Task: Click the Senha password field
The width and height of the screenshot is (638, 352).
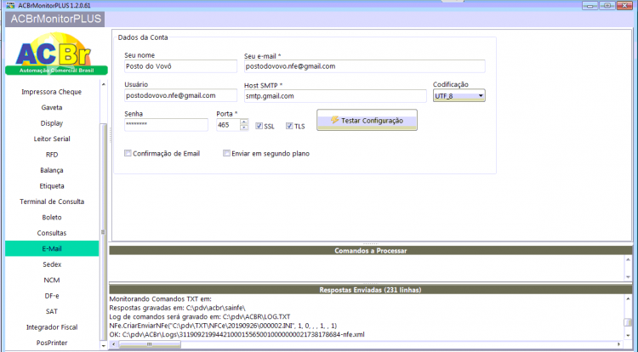Action: (166, 124)
